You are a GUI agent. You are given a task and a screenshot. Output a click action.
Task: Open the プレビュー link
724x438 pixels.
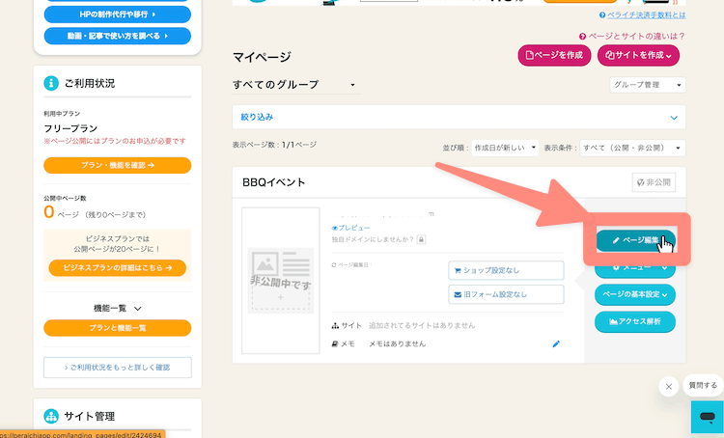351,228
